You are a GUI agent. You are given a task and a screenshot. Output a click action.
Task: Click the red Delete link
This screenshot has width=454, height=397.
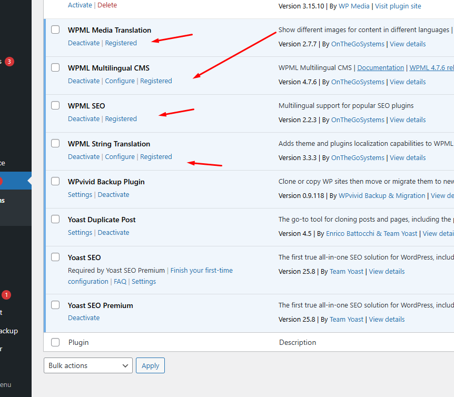click(x=107, y=5)
